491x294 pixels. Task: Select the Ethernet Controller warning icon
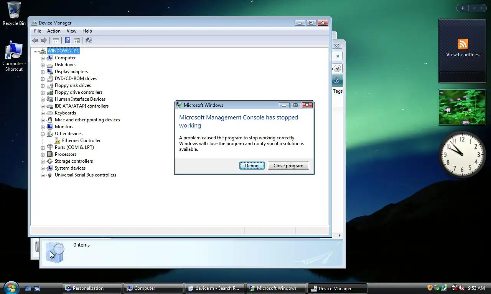(57, 140)
